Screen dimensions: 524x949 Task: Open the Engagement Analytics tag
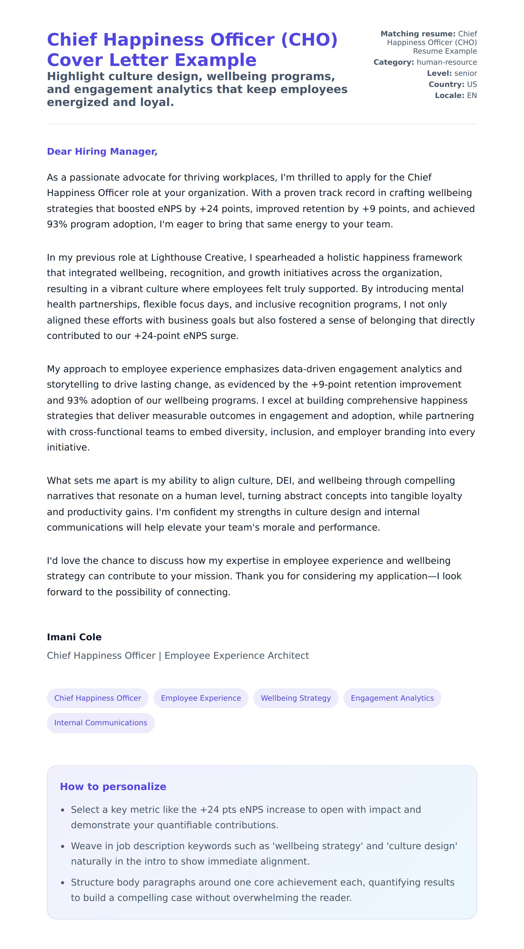(x=392, y=698)
